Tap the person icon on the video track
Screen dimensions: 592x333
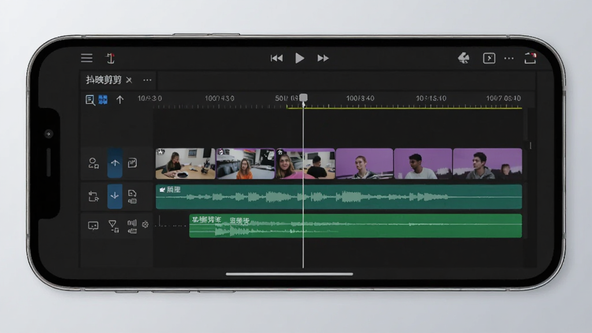coord(94,163)
